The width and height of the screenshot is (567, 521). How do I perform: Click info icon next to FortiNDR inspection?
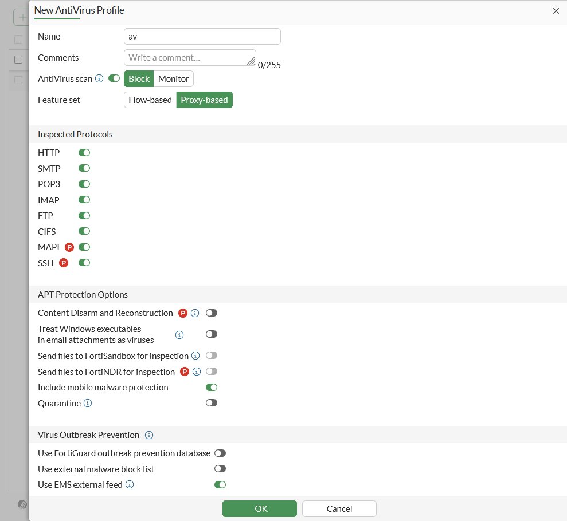[197, 372]
